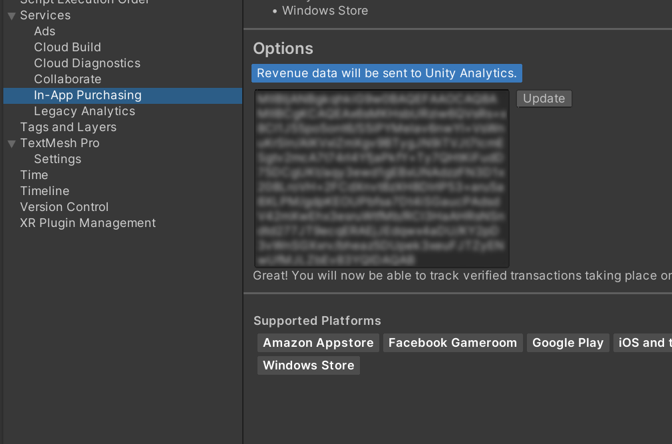
Task: Collapse the TextMesh Pro tree section
Action: pyautogui.click(x=11, y=143)
